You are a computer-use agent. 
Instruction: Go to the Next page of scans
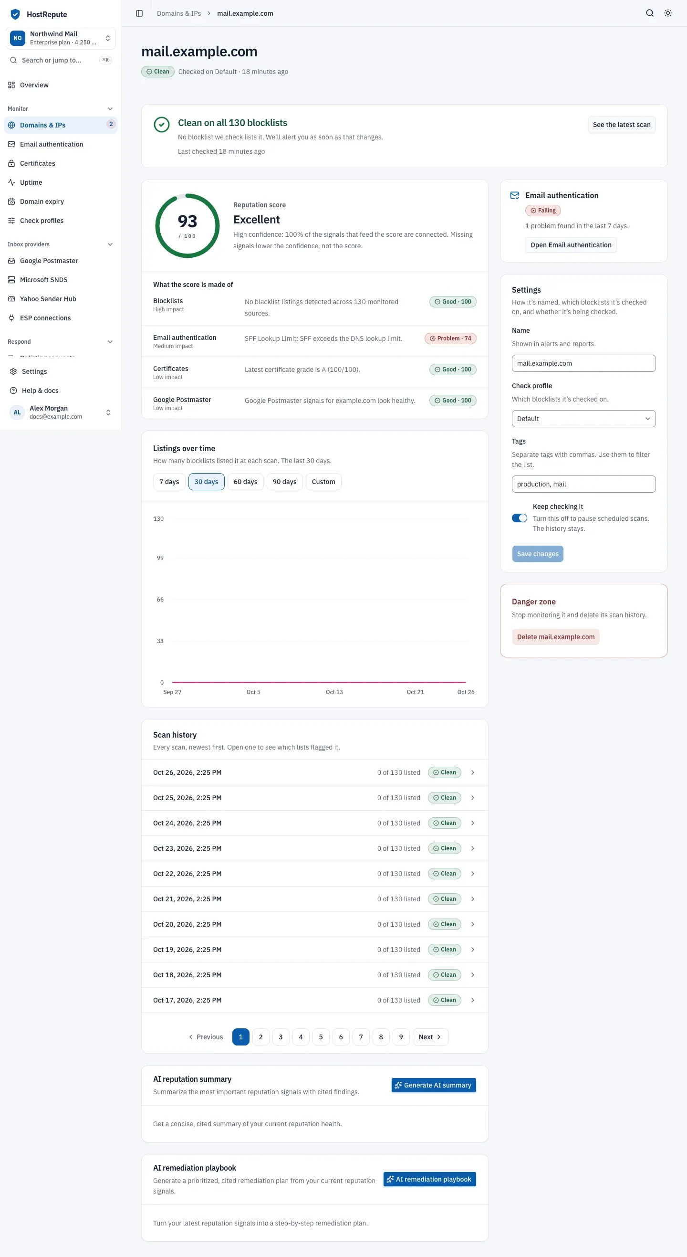pyautogui.click(x=430, y=1036)
